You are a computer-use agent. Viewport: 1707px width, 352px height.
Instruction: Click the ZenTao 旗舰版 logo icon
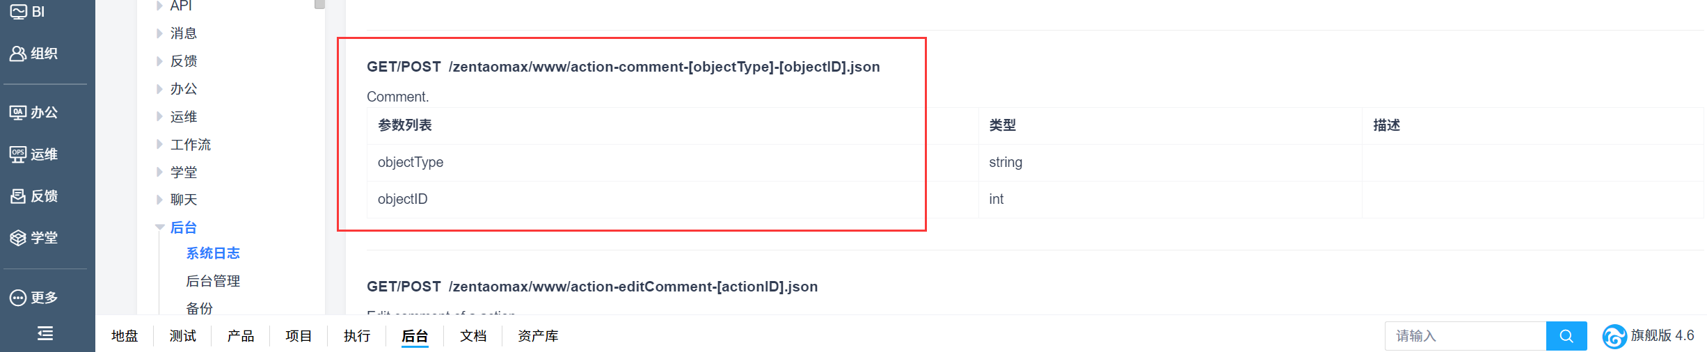coord(1614,336)
